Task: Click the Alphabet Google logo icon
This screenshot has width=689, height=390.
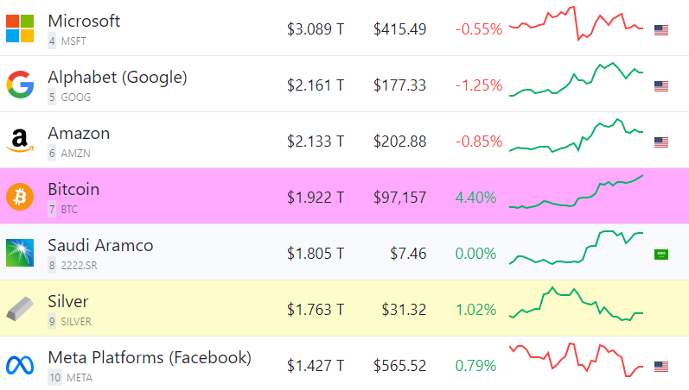Action: pyautogui.click(x=20, y=85)
